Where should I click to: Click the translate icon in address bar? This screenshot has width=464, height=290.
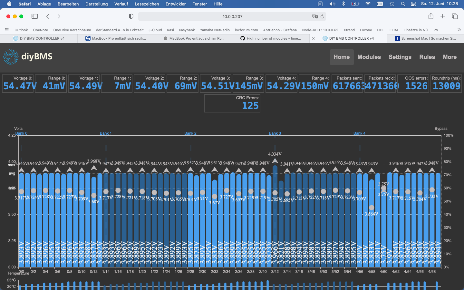[x=315, y=16]
